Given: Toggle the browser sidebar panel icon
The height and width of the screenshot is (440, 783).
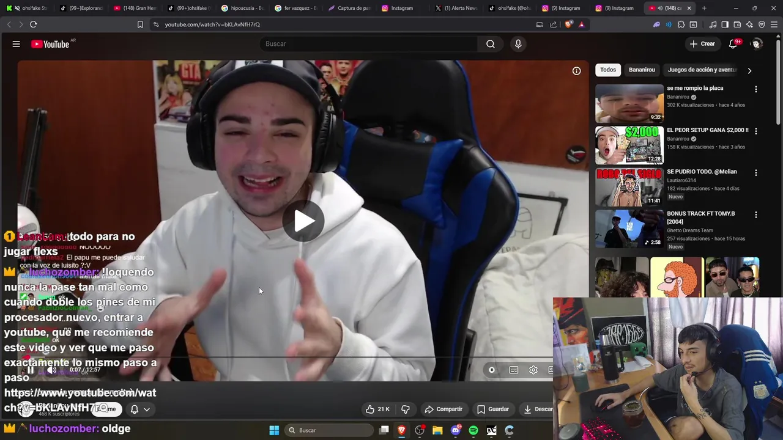Looking at the screenshot, I should pyautogui.click(x=725, y=24).
